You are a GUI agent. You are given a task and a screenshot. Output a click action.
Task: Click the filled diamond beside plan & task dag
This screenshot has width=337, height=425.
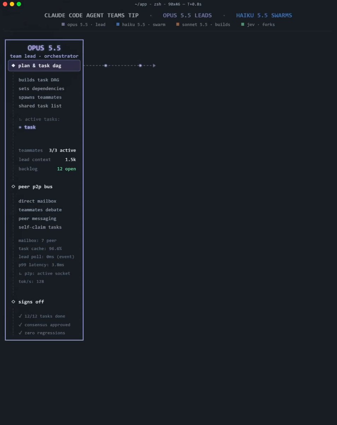[x=13, y=66]
